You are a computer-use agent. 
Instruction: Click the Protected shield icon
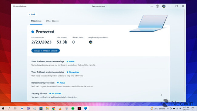[x=33, y=32]
